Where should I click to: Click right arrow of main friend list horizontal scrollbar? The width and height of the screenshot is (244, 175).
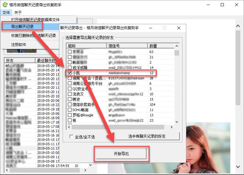tap(85, 170)
